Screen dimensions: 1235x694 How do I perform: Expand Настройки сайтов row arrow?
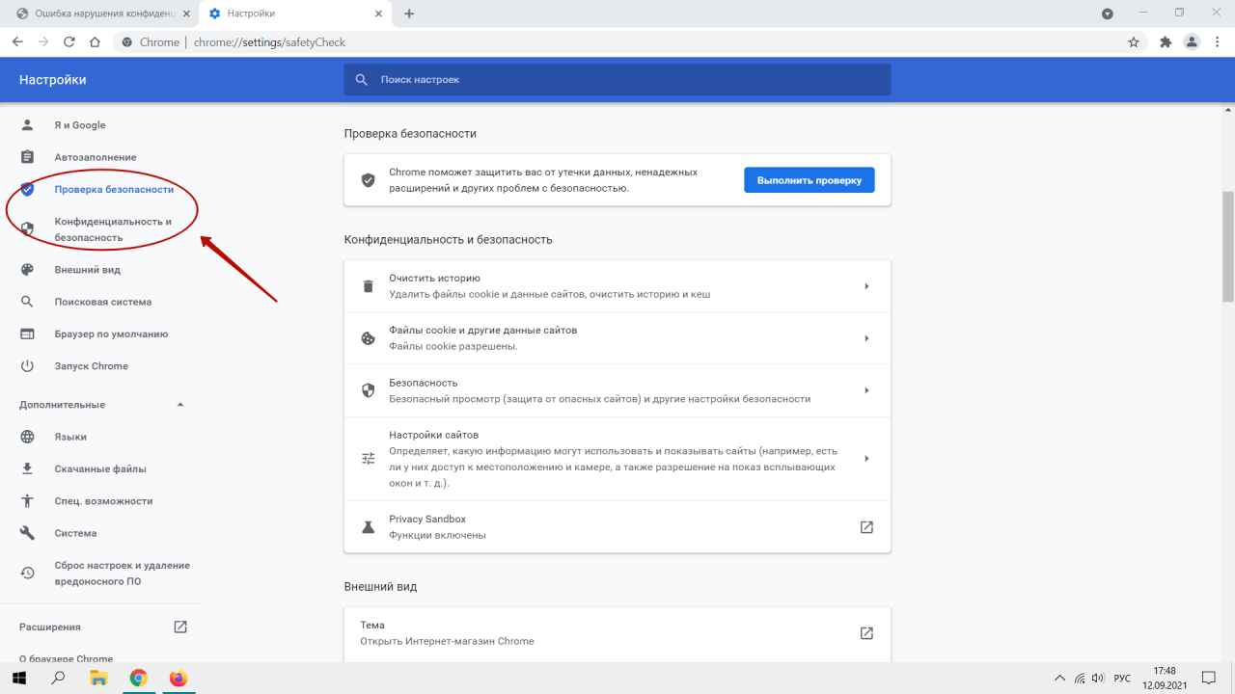pos(865,459)
